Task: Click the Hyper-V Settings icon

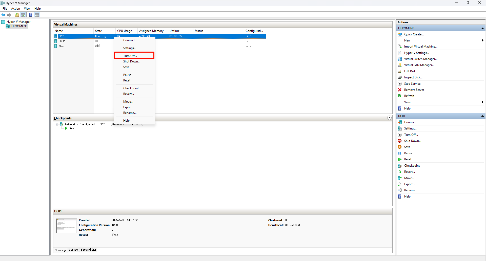Action: [400, 53]
